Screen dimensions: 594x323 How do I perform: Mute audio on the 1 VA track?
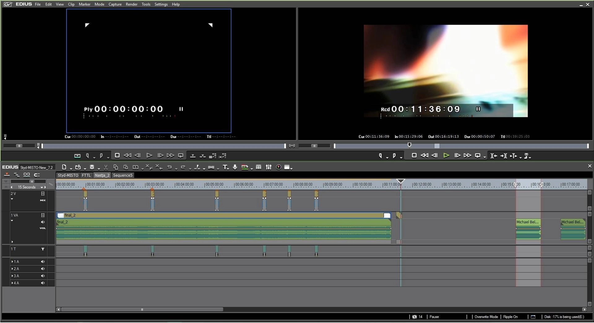point(43,222)
